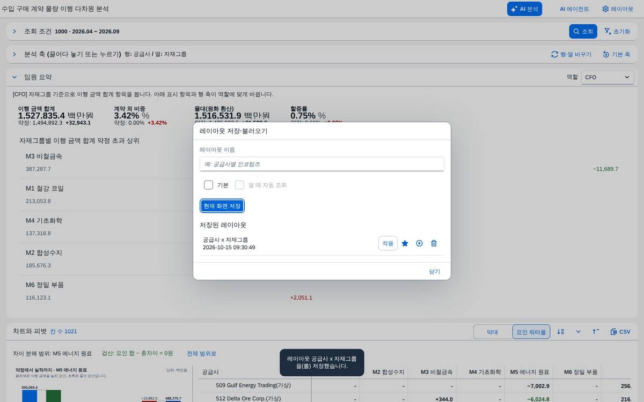Click the 전체 범위로 link
644x402 pixels.
[201, 354]
